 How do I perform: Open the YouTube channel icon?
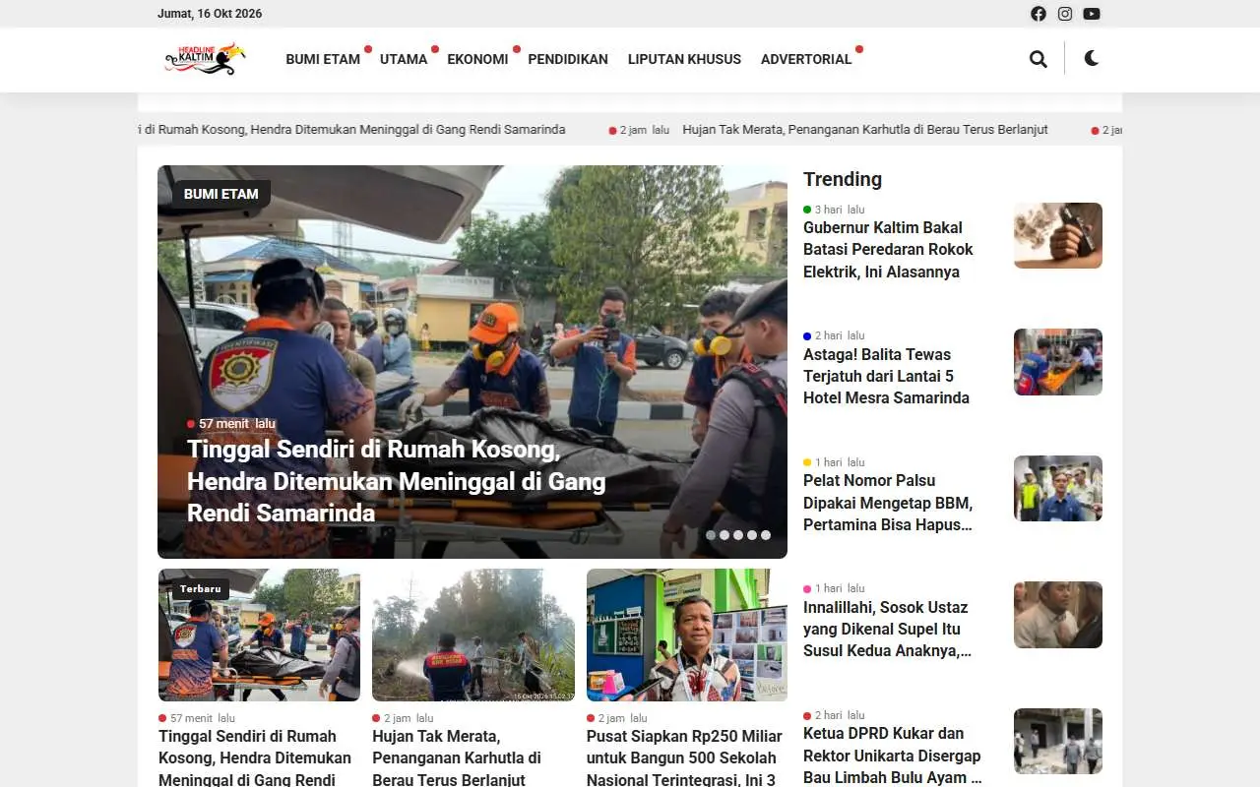1092,14
